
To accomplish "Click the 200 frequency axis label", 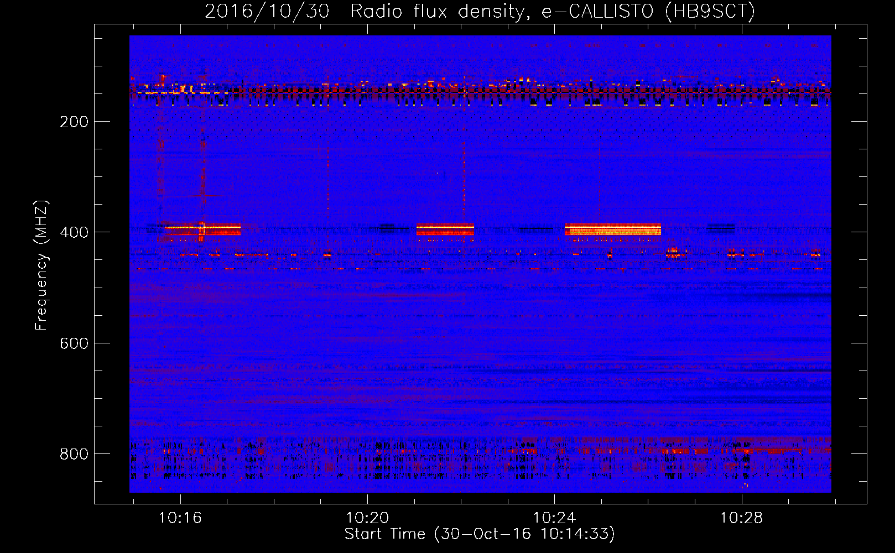I will 74,122.
